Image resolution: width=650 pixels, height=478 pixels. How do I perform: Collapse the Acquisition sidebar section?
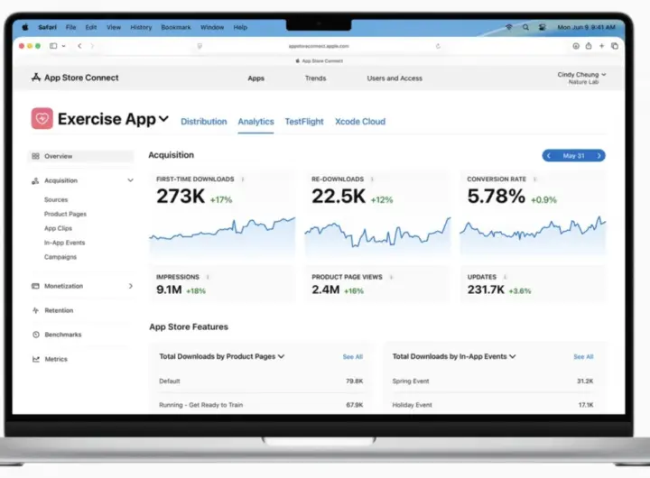[x=131, y=180]
